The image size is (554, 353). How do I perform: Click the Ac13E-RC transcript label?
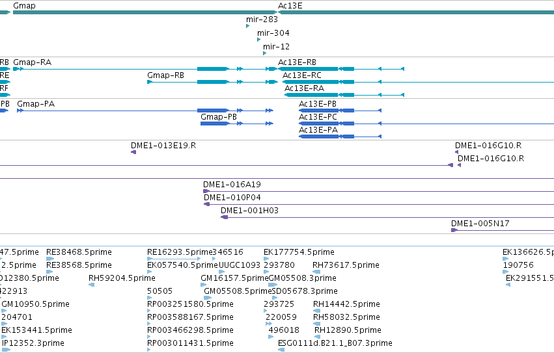pyautogui.click(x=301, y=75)
